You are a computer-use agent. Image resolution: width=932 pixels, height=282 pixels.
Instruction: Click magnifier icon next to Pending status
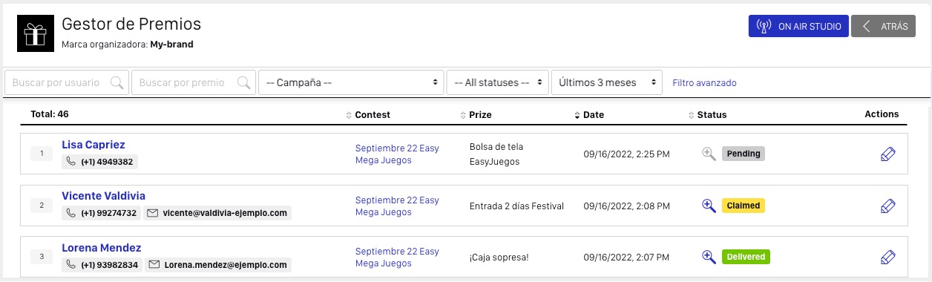tap(709, 154)
